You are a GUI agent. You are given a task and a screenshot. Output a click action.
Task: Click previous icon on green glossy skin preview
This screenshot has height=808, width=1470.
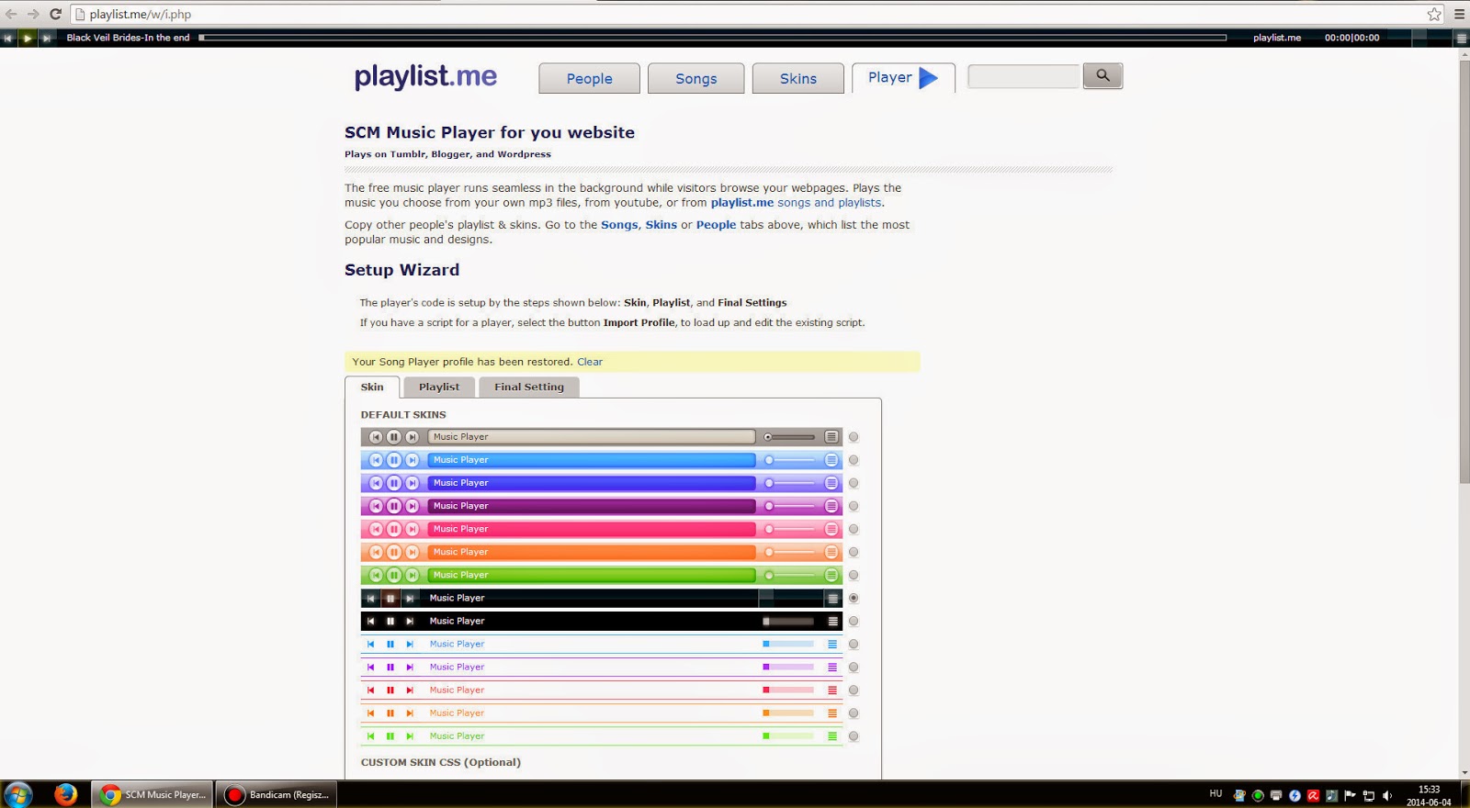(376, 575)
